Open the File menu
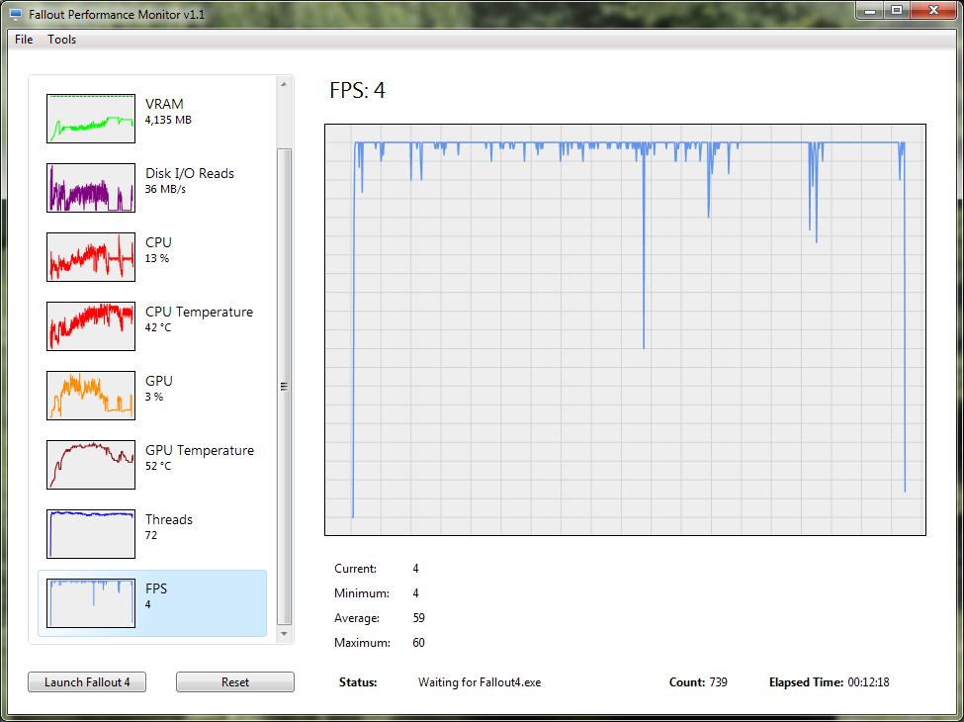Viewport: 964px width, 722px height. point(24,40)
